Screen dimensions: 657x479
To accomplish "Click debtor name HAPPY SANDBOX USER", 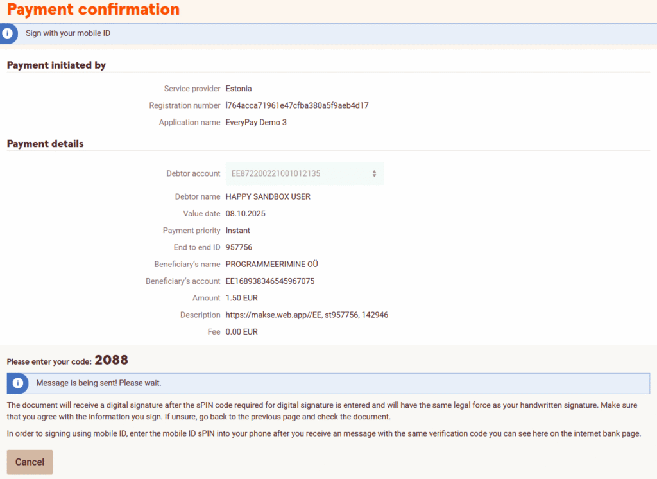I will pos(268,196).
